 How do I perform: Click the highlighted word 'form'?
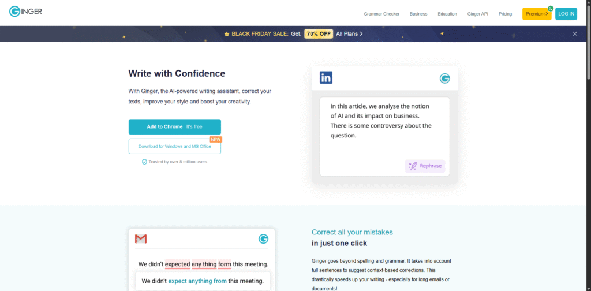(x=225, y=264)
